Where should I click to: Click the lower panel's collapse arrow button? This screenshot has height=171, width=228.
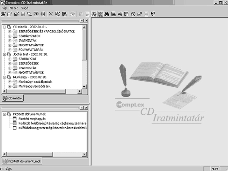pos(82,108)
